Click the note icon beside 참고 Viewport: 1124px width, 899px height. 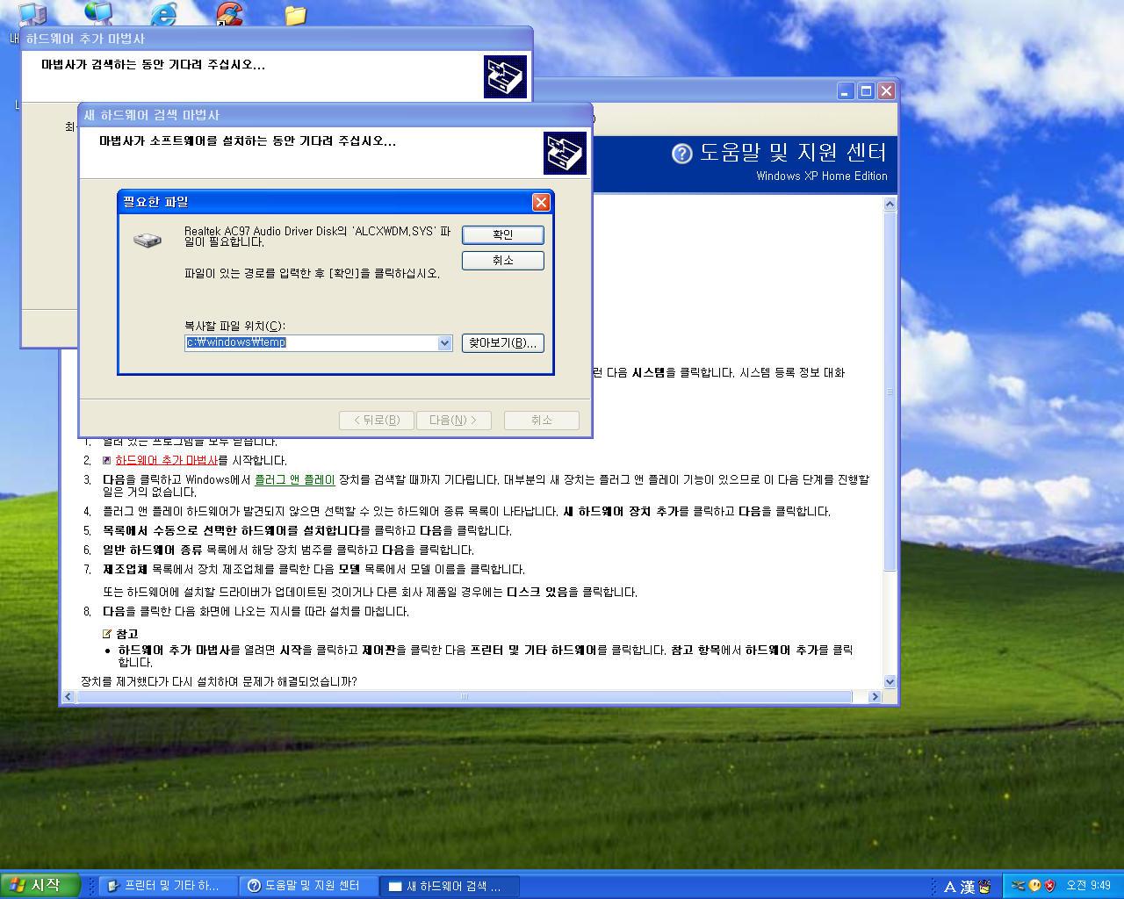pyautogui.click(x=107, y=634)
